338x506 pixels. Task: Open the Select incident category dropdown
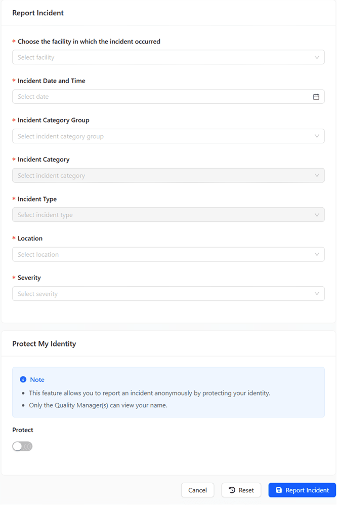168,175
